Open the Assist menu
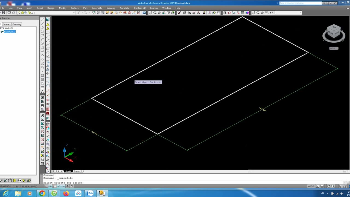The image size is (350, 197). tap(40, 8)
